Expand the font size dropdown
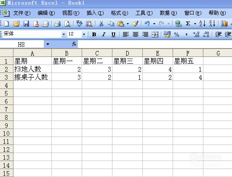The width and height of the screenshot is (232, 177). coord(84,35)
